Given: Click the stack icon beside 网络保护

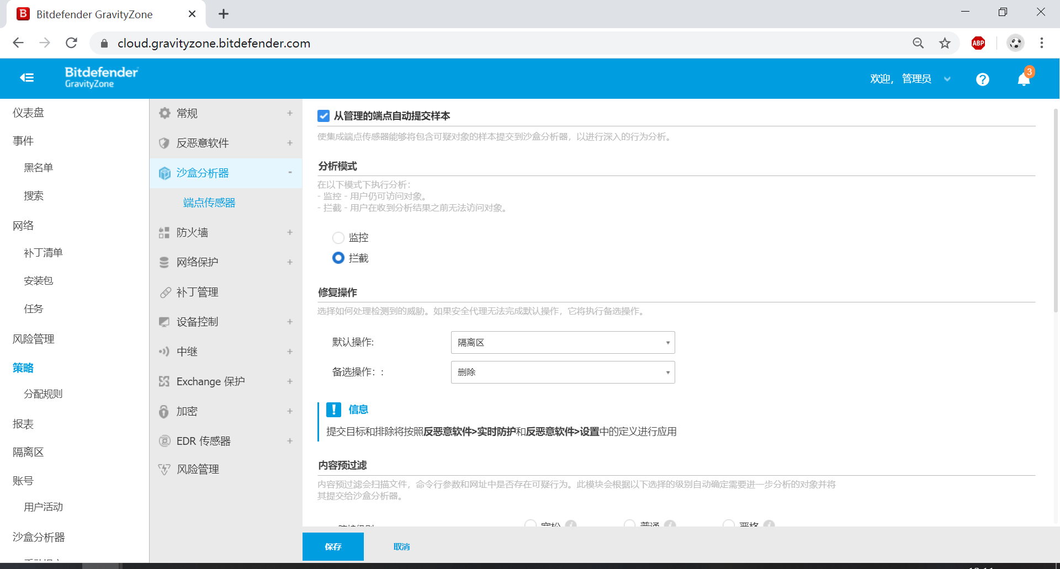Looking at the screenshot, I should click(x=164, y=262).
